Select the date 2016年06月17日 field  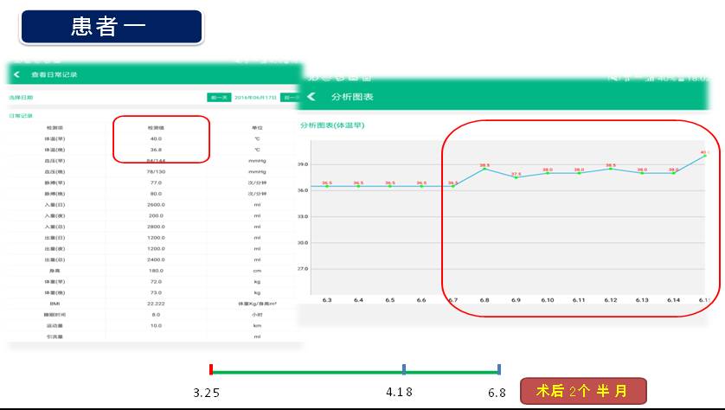255,98
